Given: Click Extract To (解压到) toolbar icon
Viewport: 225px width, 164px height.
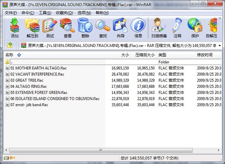Looking at the screenshot, I should click(32, 28).
